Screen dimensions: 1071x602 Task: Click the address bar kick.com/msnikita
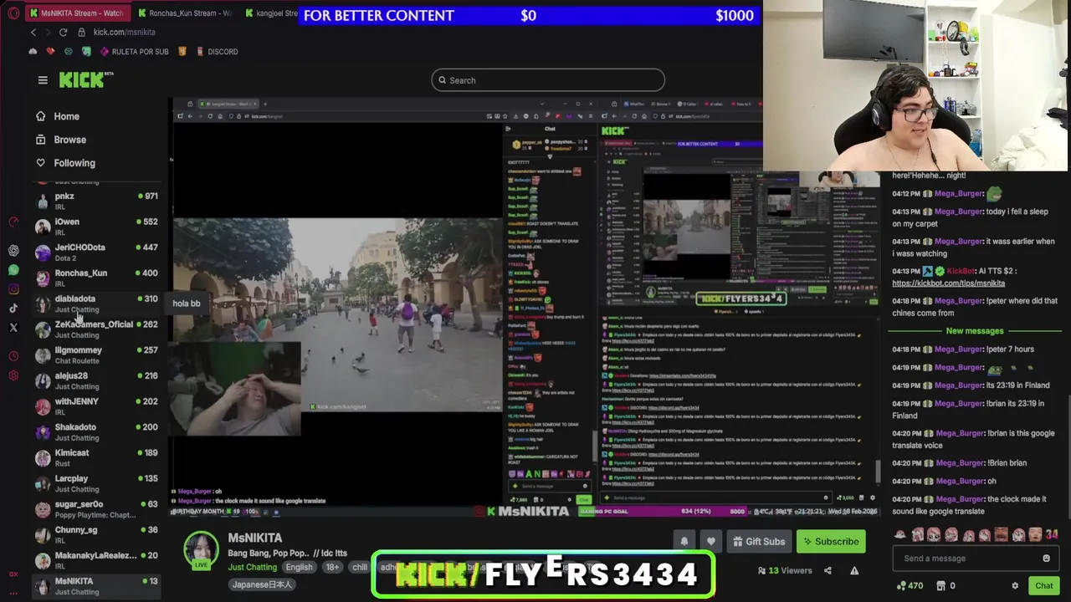tap(124, 32)
